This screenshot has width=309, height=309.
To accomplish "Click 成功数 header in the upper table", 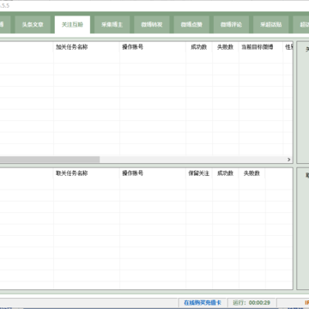I will pyautogui.click(x=199, y=47).
